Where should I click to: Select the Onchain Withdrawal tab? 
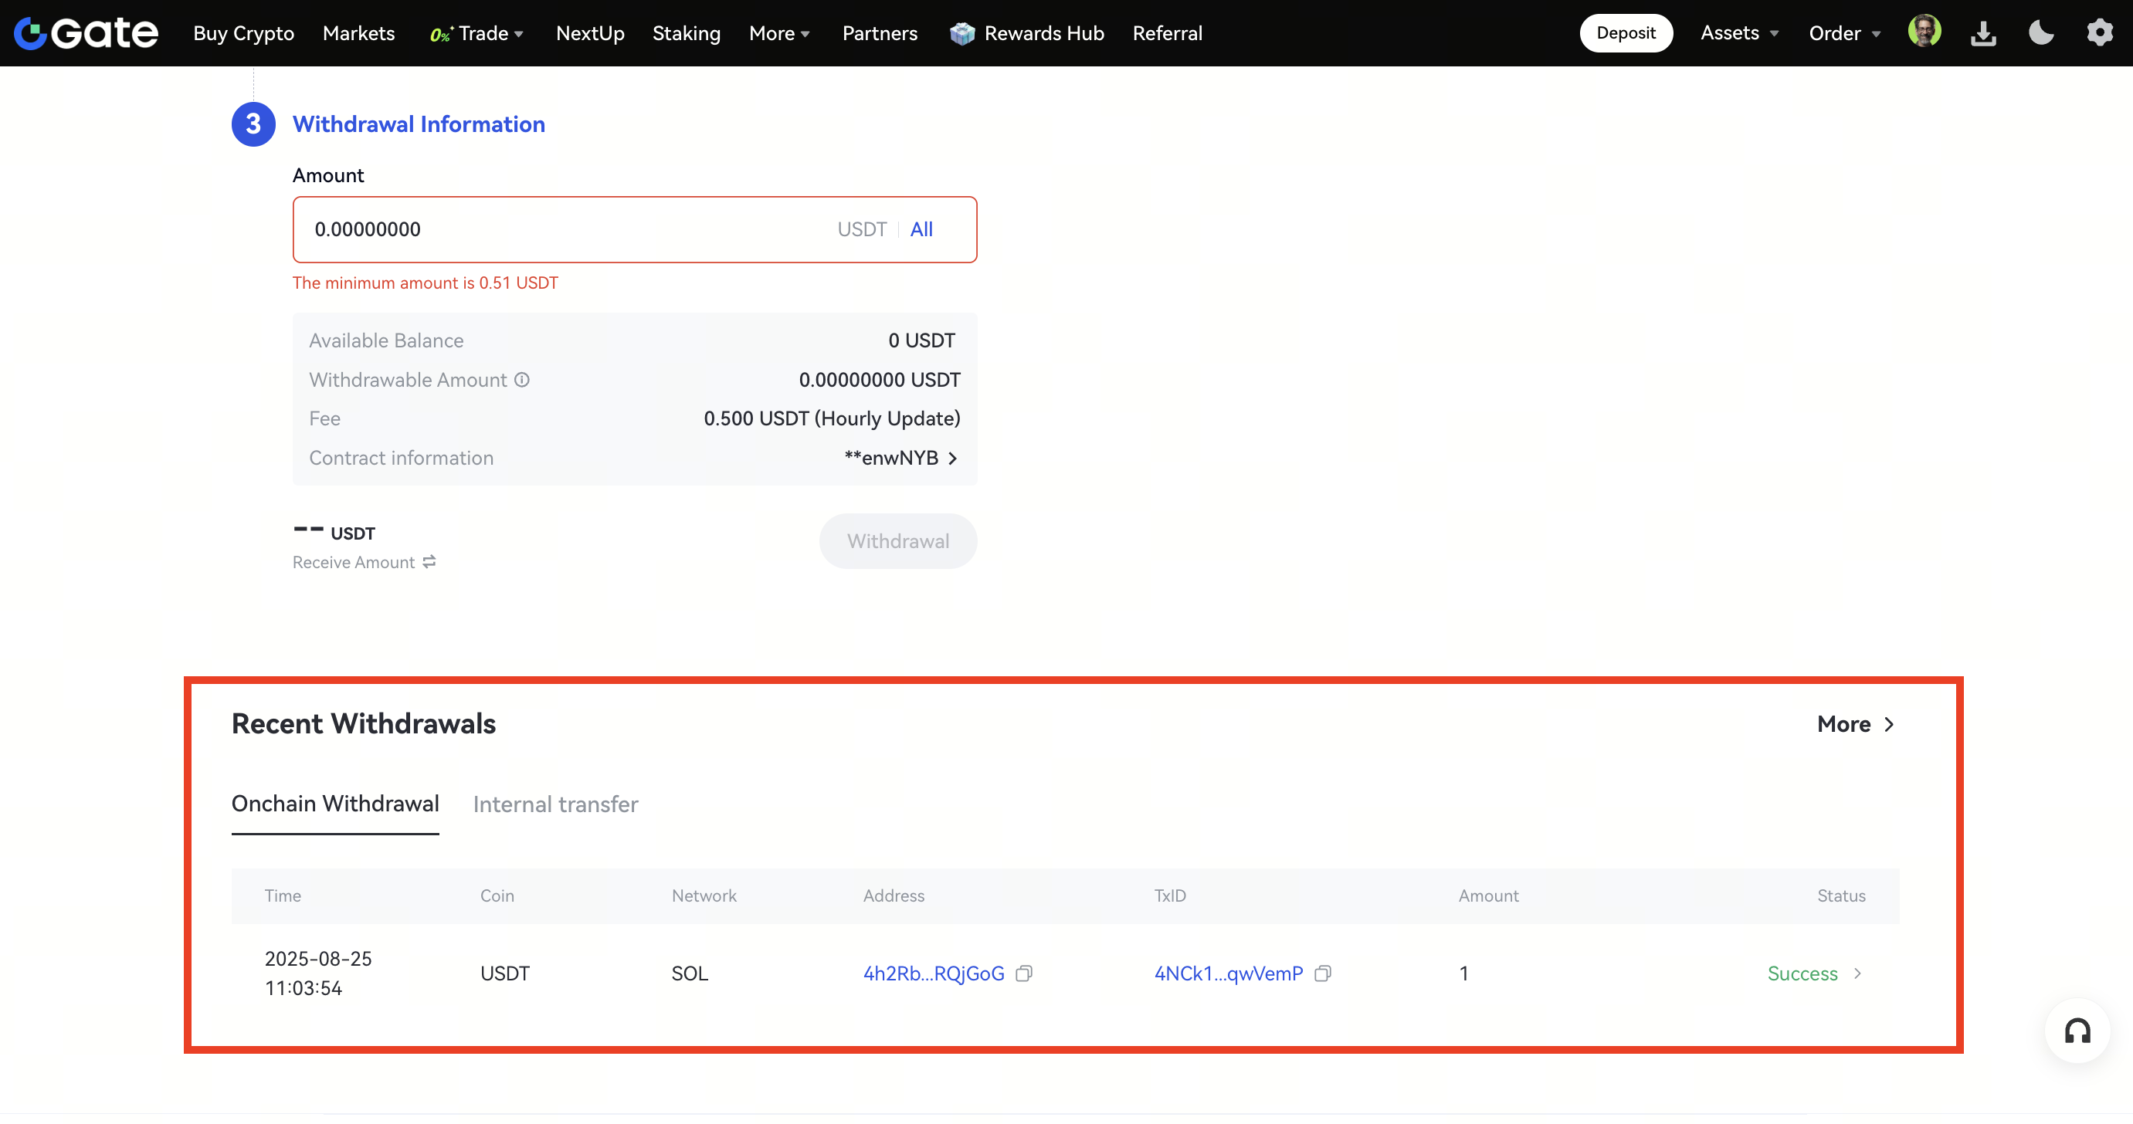pos(335,804)
